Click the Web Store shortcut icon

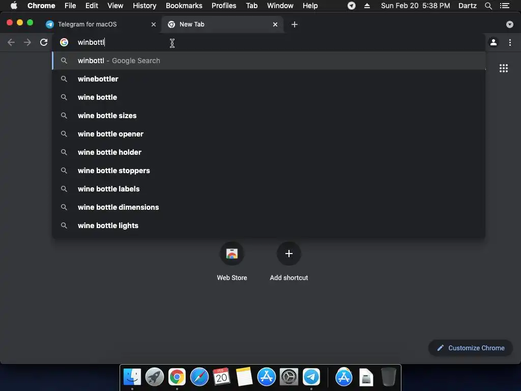(x=232, y=254)
